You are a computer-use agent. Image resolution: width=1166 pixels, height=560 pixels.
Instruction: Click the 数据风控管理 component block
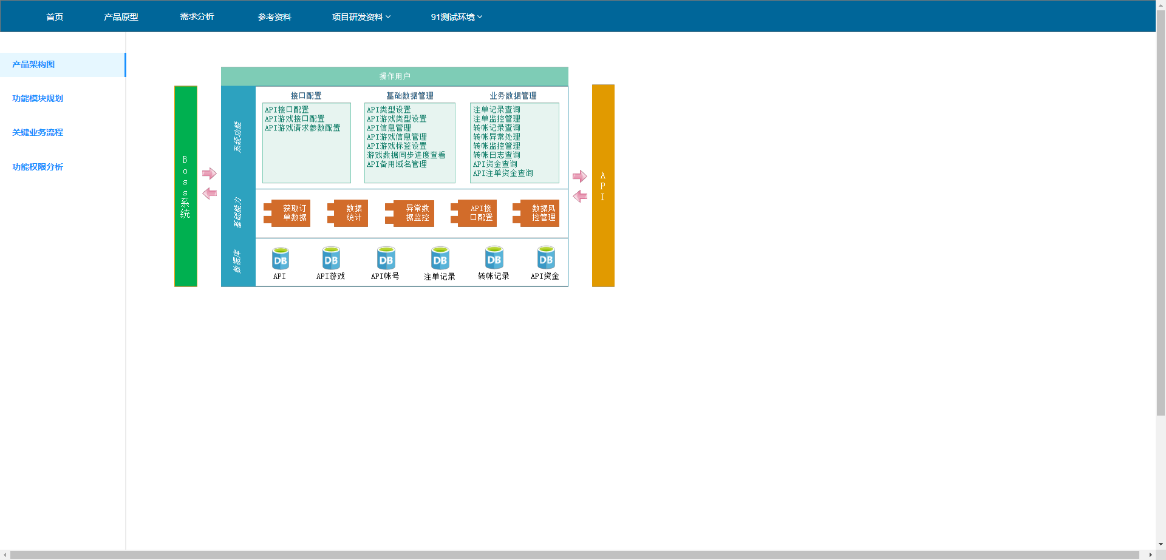(x=536, y=213)
